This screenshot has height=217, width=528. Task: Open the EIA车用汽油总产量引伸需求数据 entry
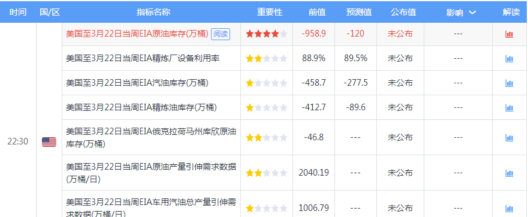click(151, 207)
